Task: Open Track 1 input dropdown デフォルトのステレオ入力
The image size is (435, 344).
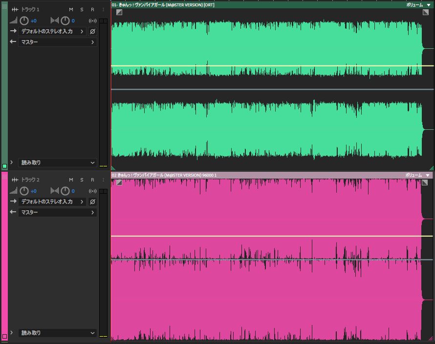Action: (x=52, y=31)
